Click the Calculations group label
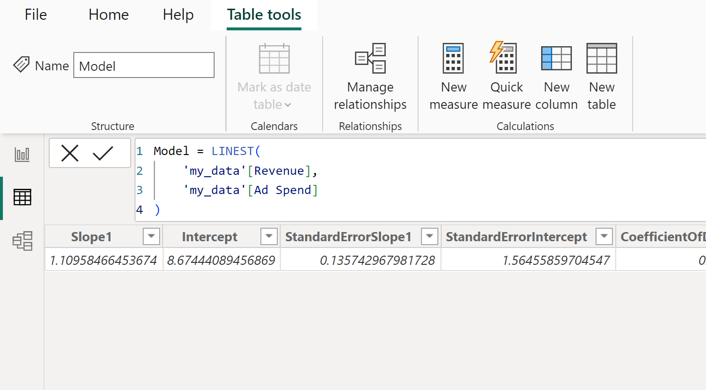The height and width of the screenshot is (390, 706). click(525, 126)
